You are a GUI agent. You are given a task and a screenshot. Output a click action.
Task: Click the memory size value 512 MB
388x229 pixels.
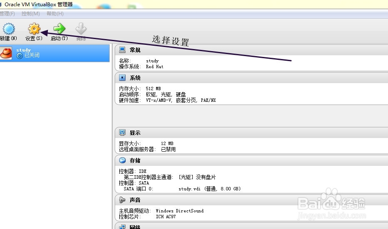153,89
